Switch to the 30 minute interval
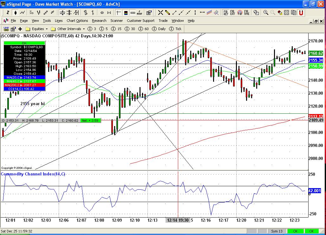This screenshot has width=326, height=235. tap(130, 29)
